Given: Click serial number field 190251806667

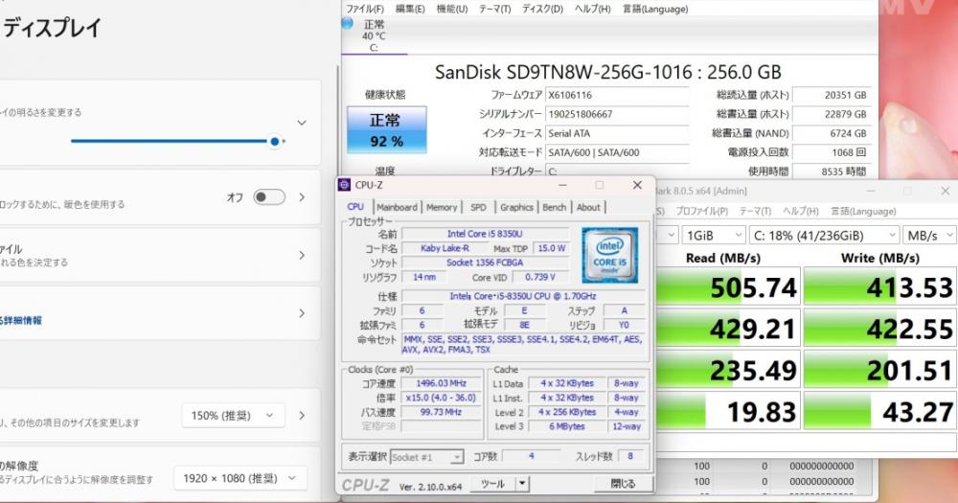Looking at the screenshot, I should click(617, 114).
